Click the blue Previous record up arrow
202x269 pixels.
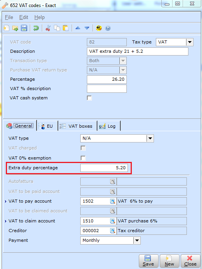78,28
